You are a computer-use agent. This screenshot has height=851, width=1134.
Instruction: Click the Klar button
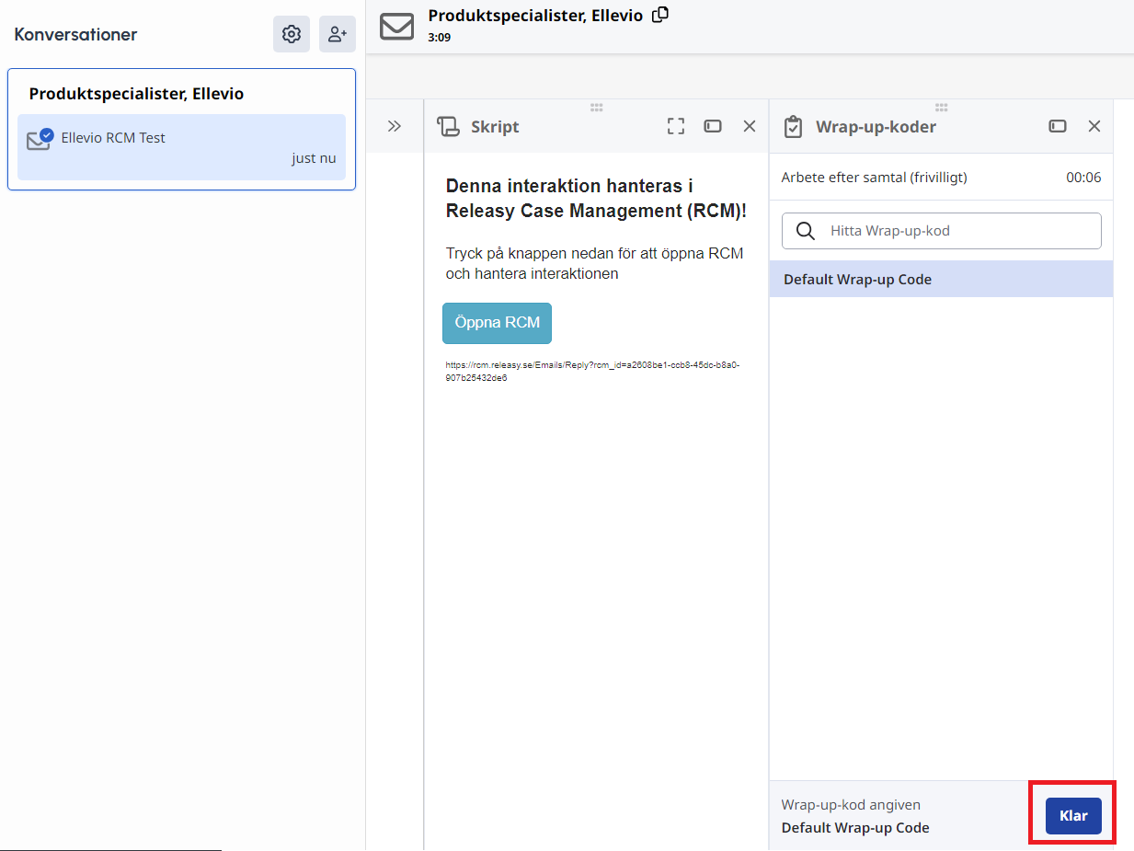click(1073, 816)
